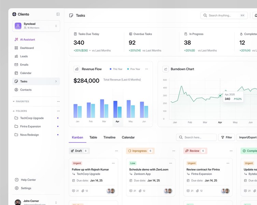The height and width of the screenshot is (205, 257).
Task: Open Schedule demo with ZenLoom task
Action: click(149, 169)
